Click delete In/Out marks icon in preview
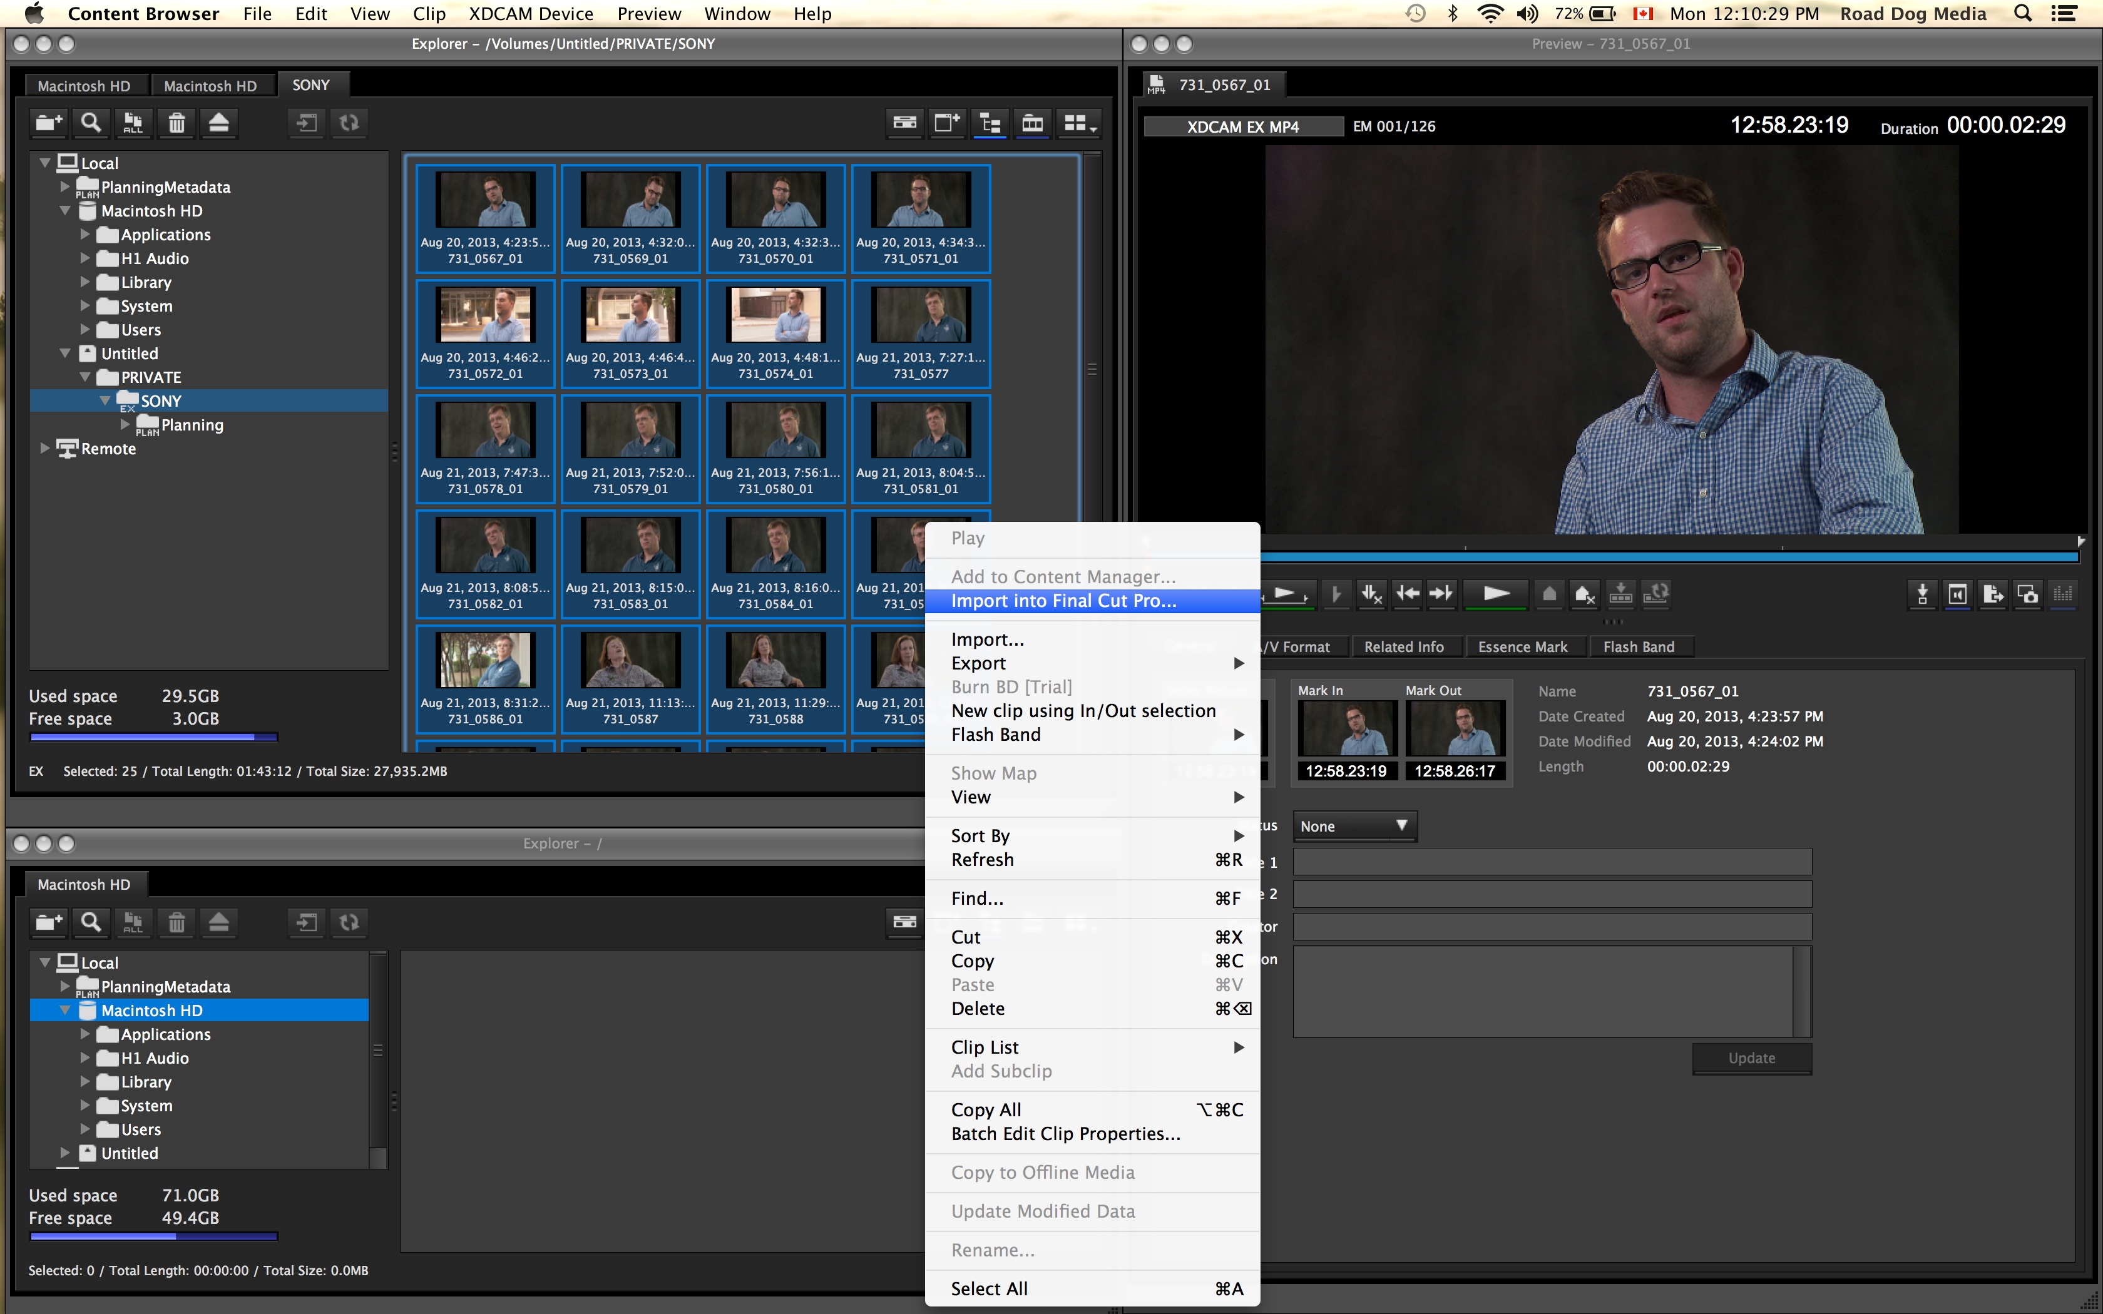The image size is (2103, 1314). (x=1371, y=594)
